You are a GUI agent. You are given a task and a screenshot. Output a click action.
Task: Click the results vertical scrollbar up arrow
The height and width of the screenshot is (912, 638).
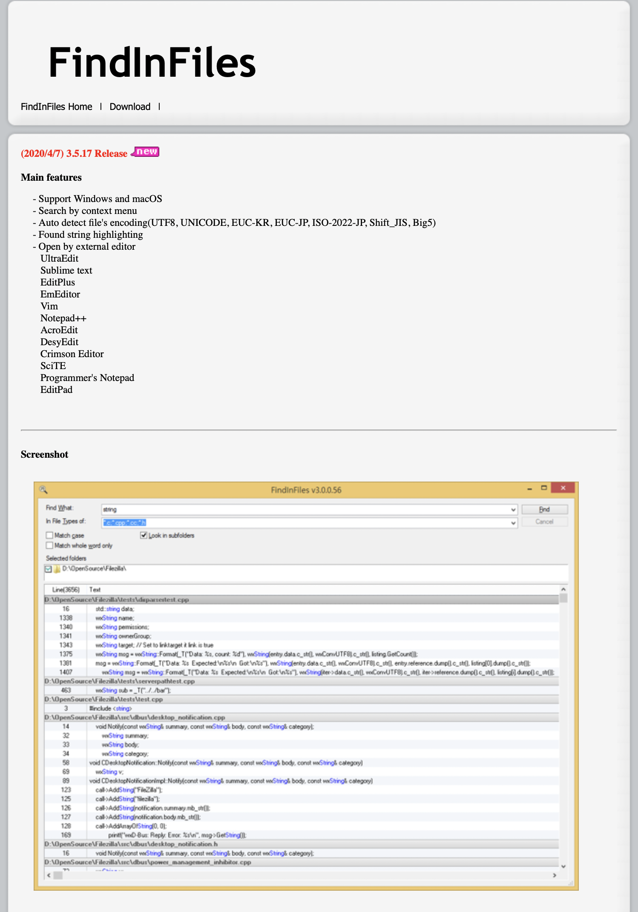tap(563, 589)
